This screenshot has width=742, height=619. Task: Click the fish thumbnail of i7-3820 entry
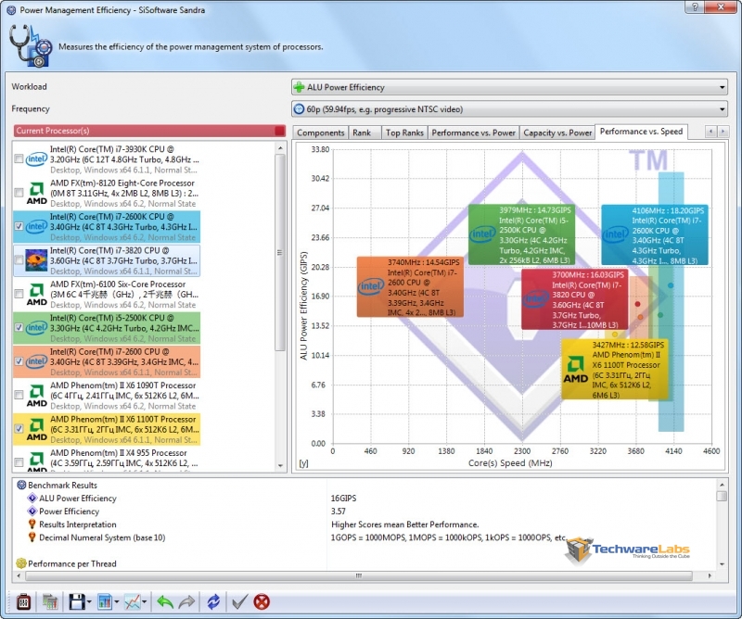(36, 260)
